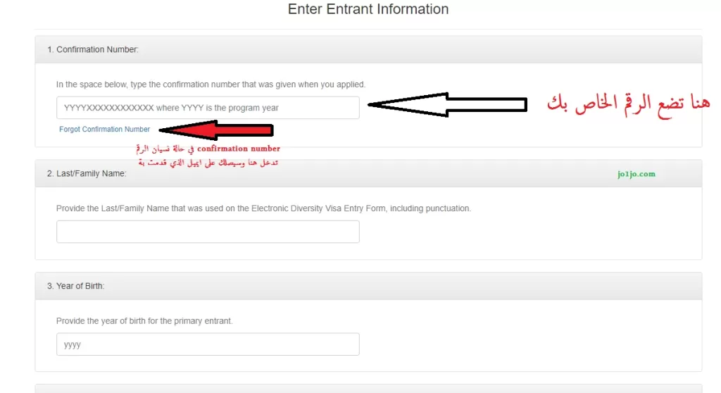
Task: Click the year of birth instruction text
Action: [144, 320]
